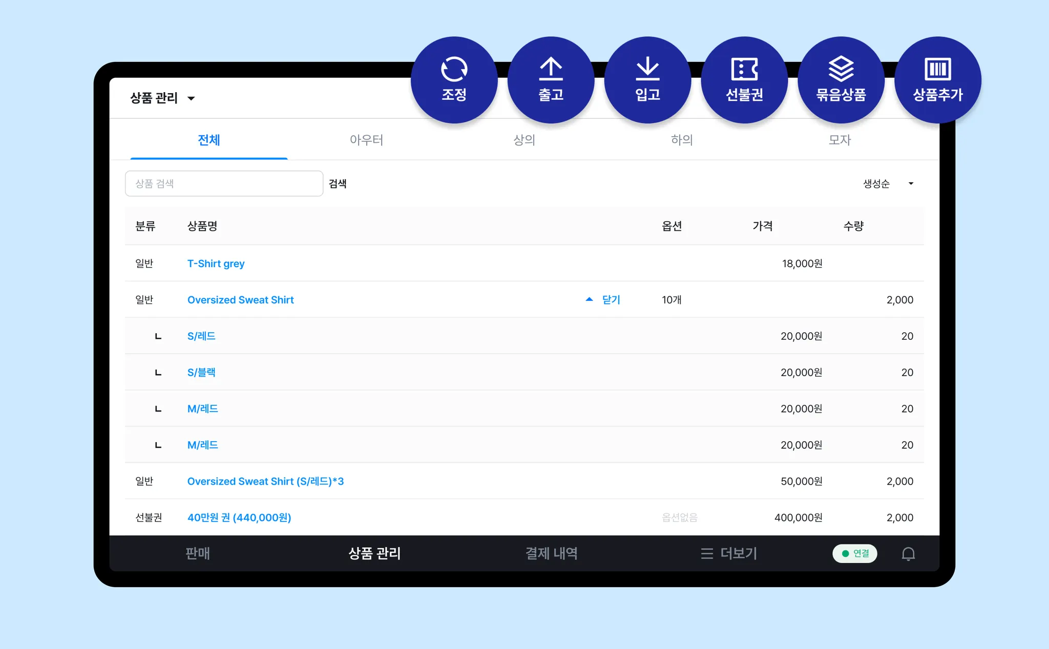Click the 더보기 hamburger menu icon
The width and height of the screenshot is (1049, 649).
[x=707, y=554]
